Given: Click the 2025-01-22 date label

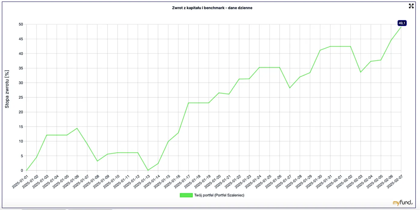Looking at the screenshot, I should (x=233, y=181).
